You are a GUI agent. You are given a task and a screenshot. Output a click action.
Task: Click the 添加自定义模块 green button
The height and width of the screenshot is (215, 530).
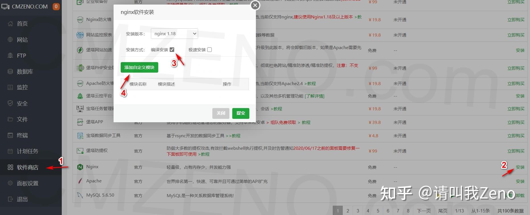click(139, 68)
